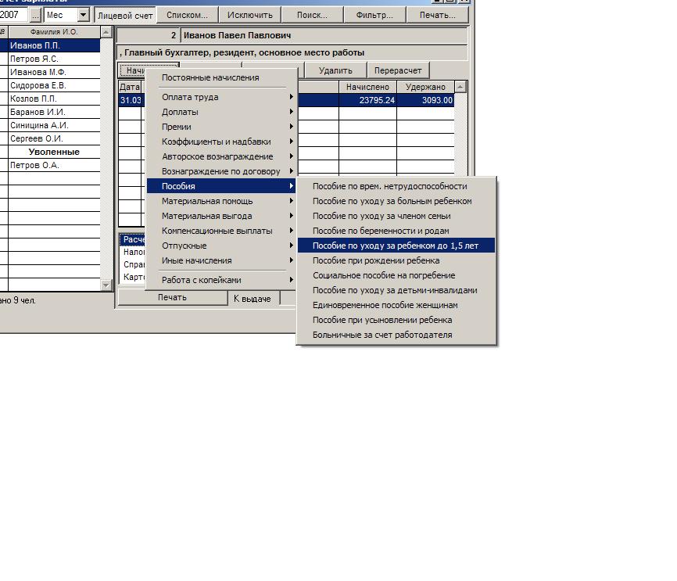The width and height of the screenshot is (677, 581).
Task: Open the Фильтр... dialog
Action: 374,15
